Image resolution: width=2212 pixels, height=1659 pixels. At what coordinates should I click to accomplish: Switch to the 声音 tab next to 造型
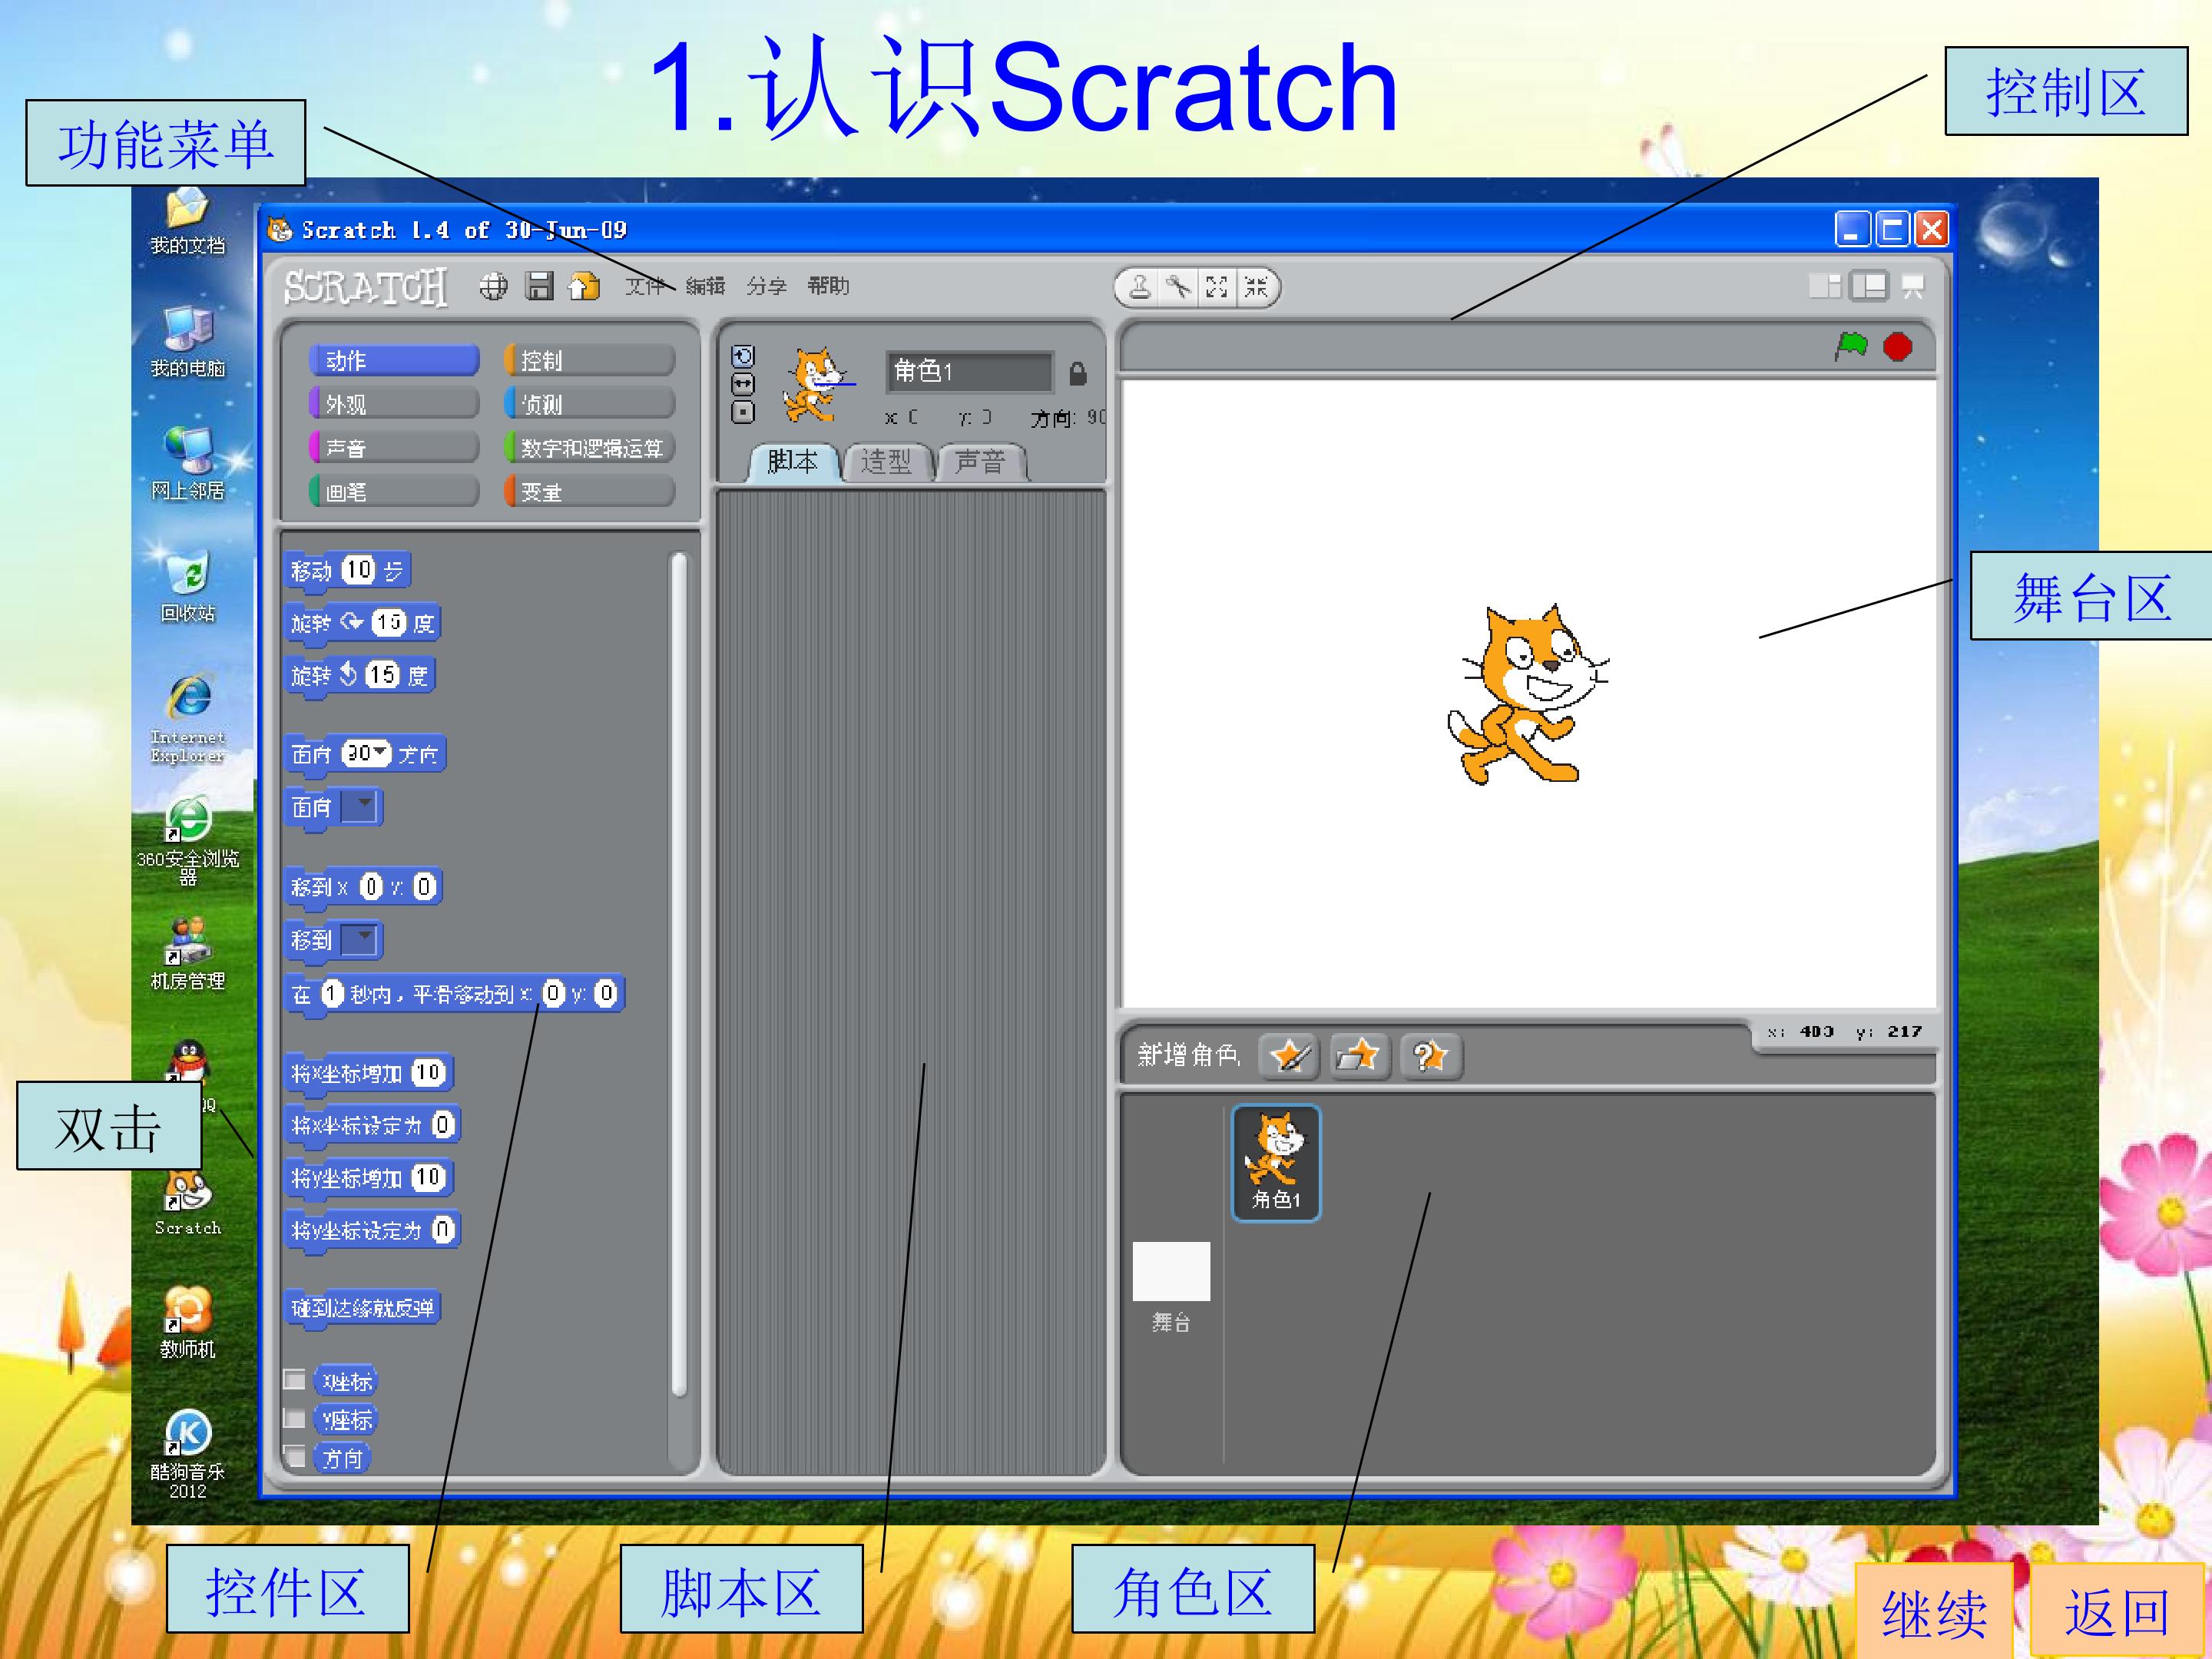pyautogui.click(x=980, y=462)
